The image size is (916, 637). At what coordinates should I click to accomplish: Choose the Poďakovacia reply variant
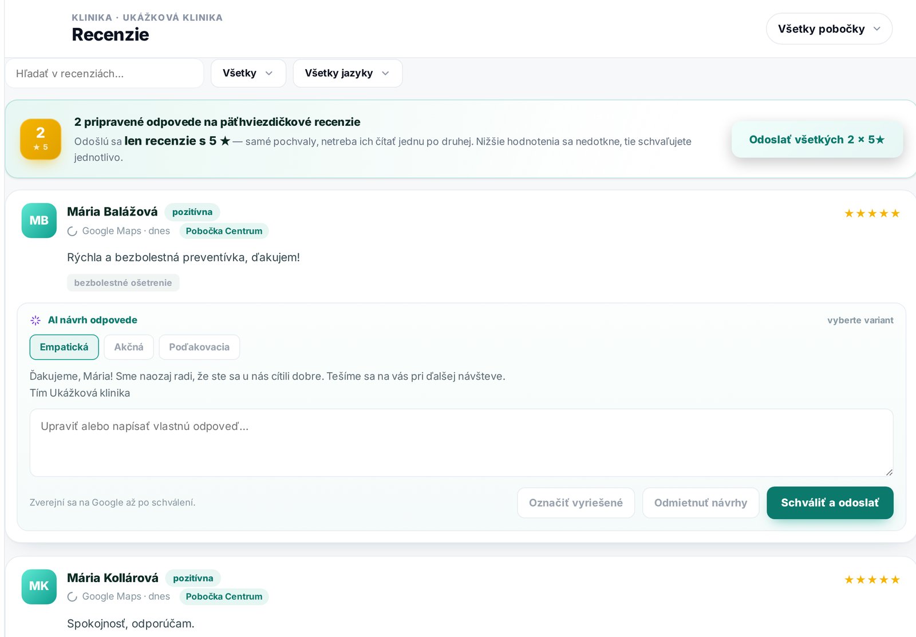(199, 347)
